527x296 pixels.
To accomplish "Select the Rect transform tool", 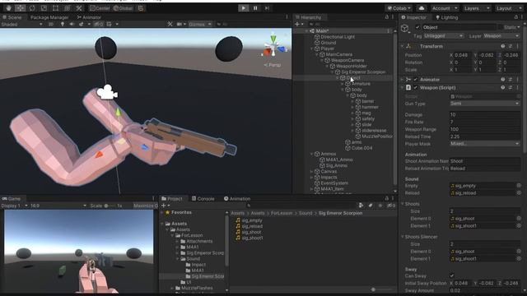I will (55, 8).
